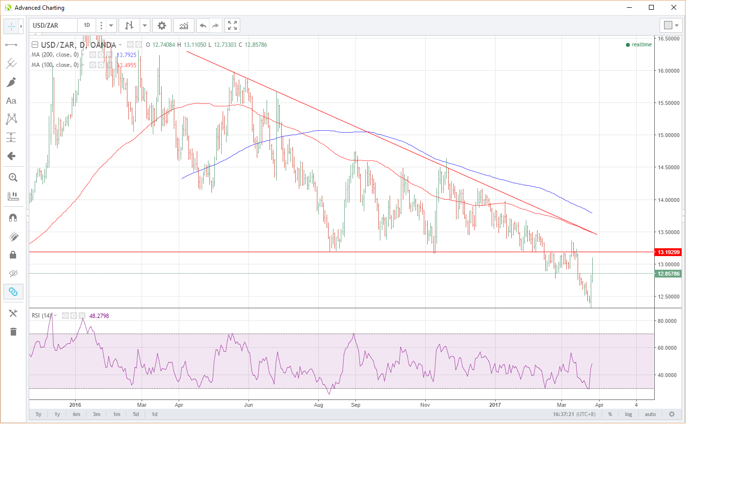Toggle fullscreen mode icon
This screenshot has height=478, width=748.
click(232, 25)
